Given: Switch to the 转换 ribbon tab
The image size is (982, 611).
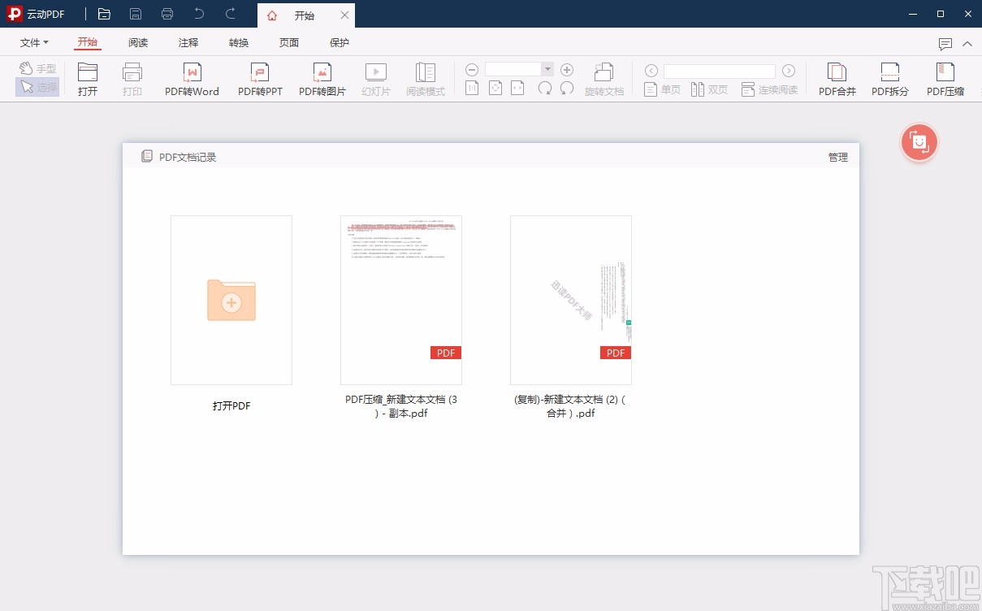Looking at the screenshot, I should [x=239, y=43].
